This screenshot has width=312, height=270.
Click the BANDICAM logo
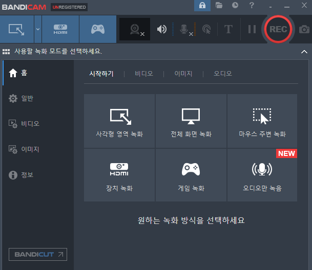point(24,7)
